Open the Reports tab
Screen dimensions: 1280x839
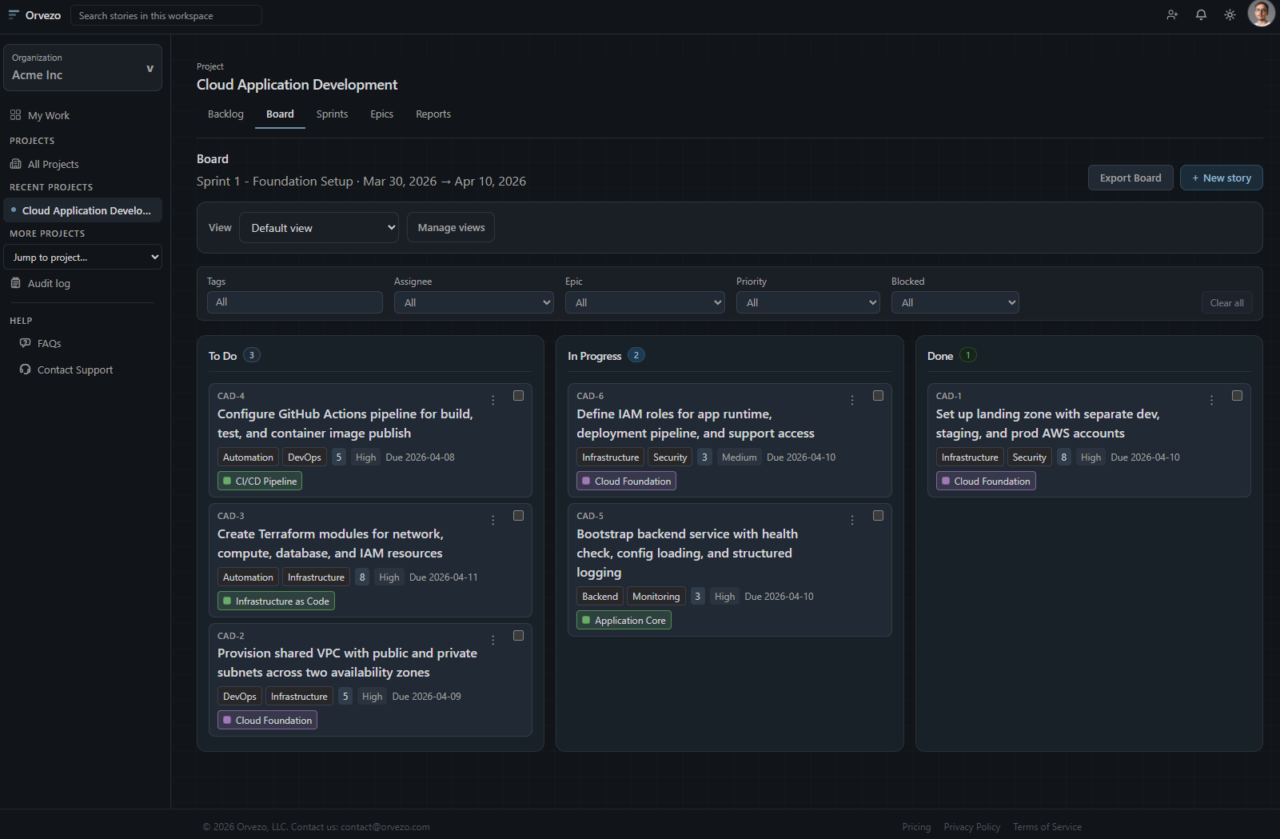(x=433, y=114)
